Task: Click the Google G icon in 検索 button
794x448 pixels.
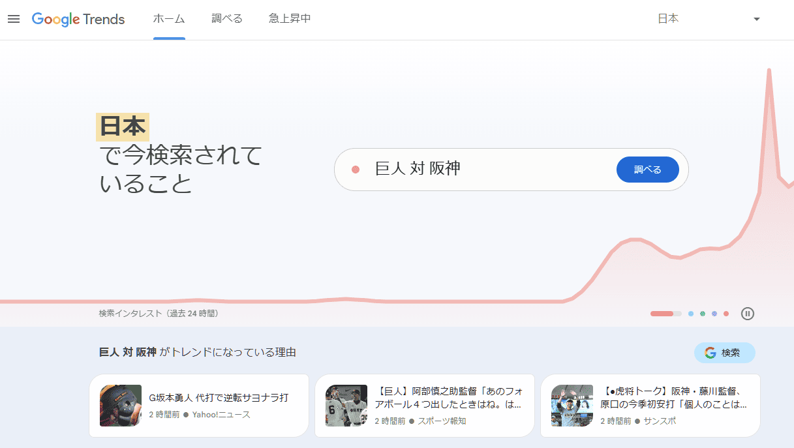Action: 710,353
